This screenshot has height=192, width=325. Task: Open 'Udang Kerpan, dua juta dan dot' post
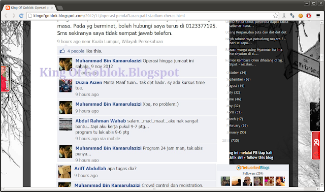point(256,33)
